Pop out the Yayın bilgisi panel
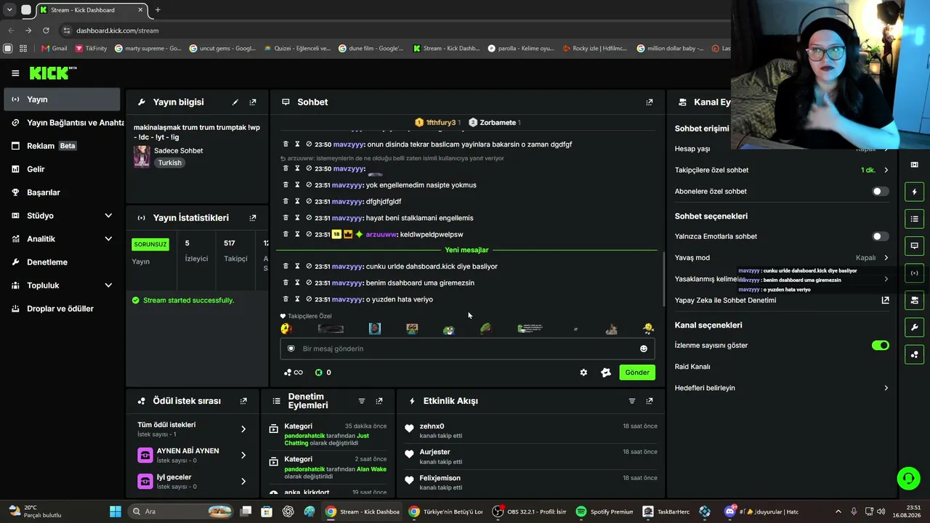Viewport: 930px width, 523px height. click(253, 102)
